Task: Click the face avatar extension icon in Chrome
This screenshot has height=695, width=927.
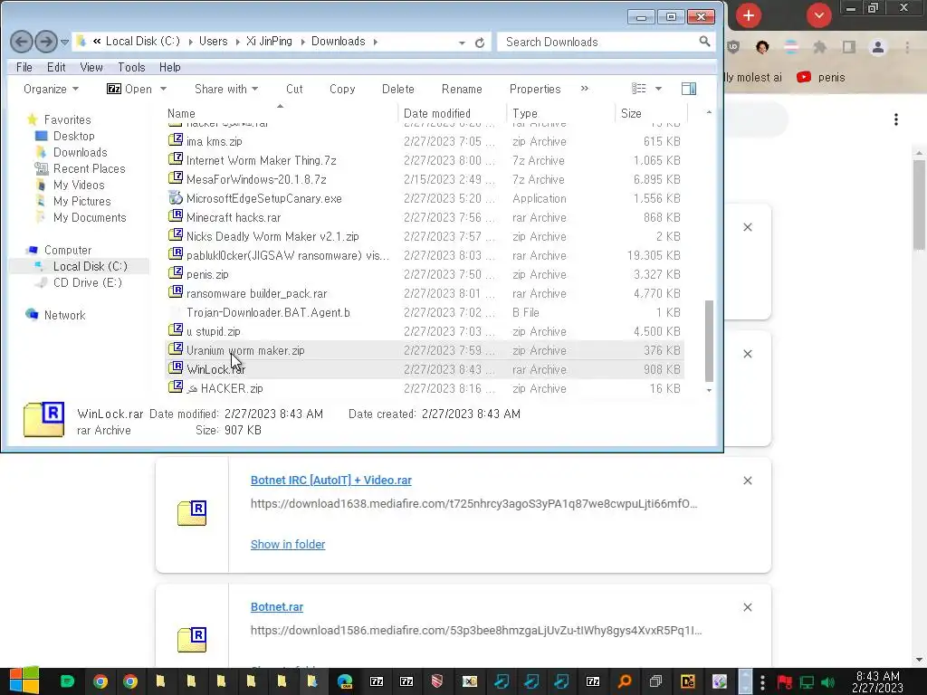Action: pyautogui.click(x=762, y=47)
